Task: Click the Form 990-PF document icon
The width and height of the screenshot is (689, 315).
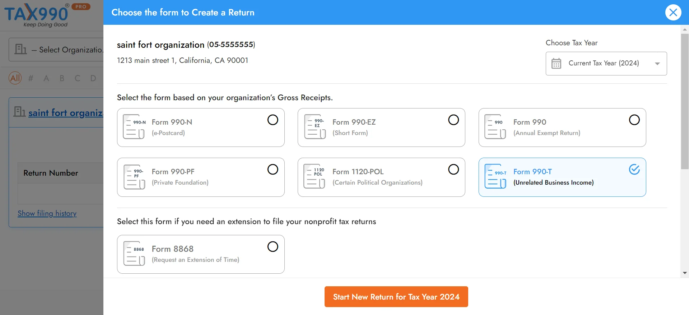Action: click(x=134, y=176)
